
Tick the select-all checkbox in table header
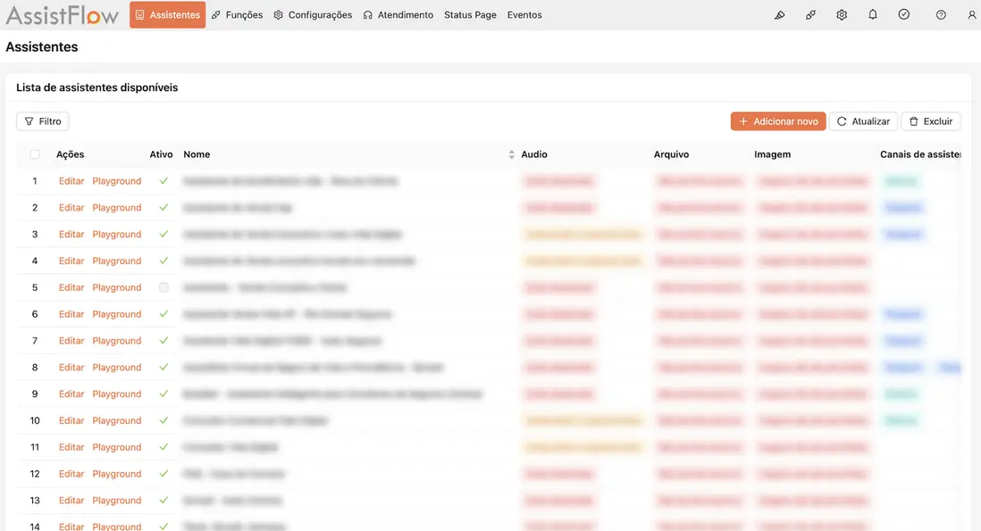tap(35, 154)
